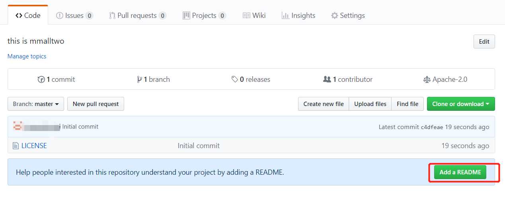Click Create new file button

point(324,104)
